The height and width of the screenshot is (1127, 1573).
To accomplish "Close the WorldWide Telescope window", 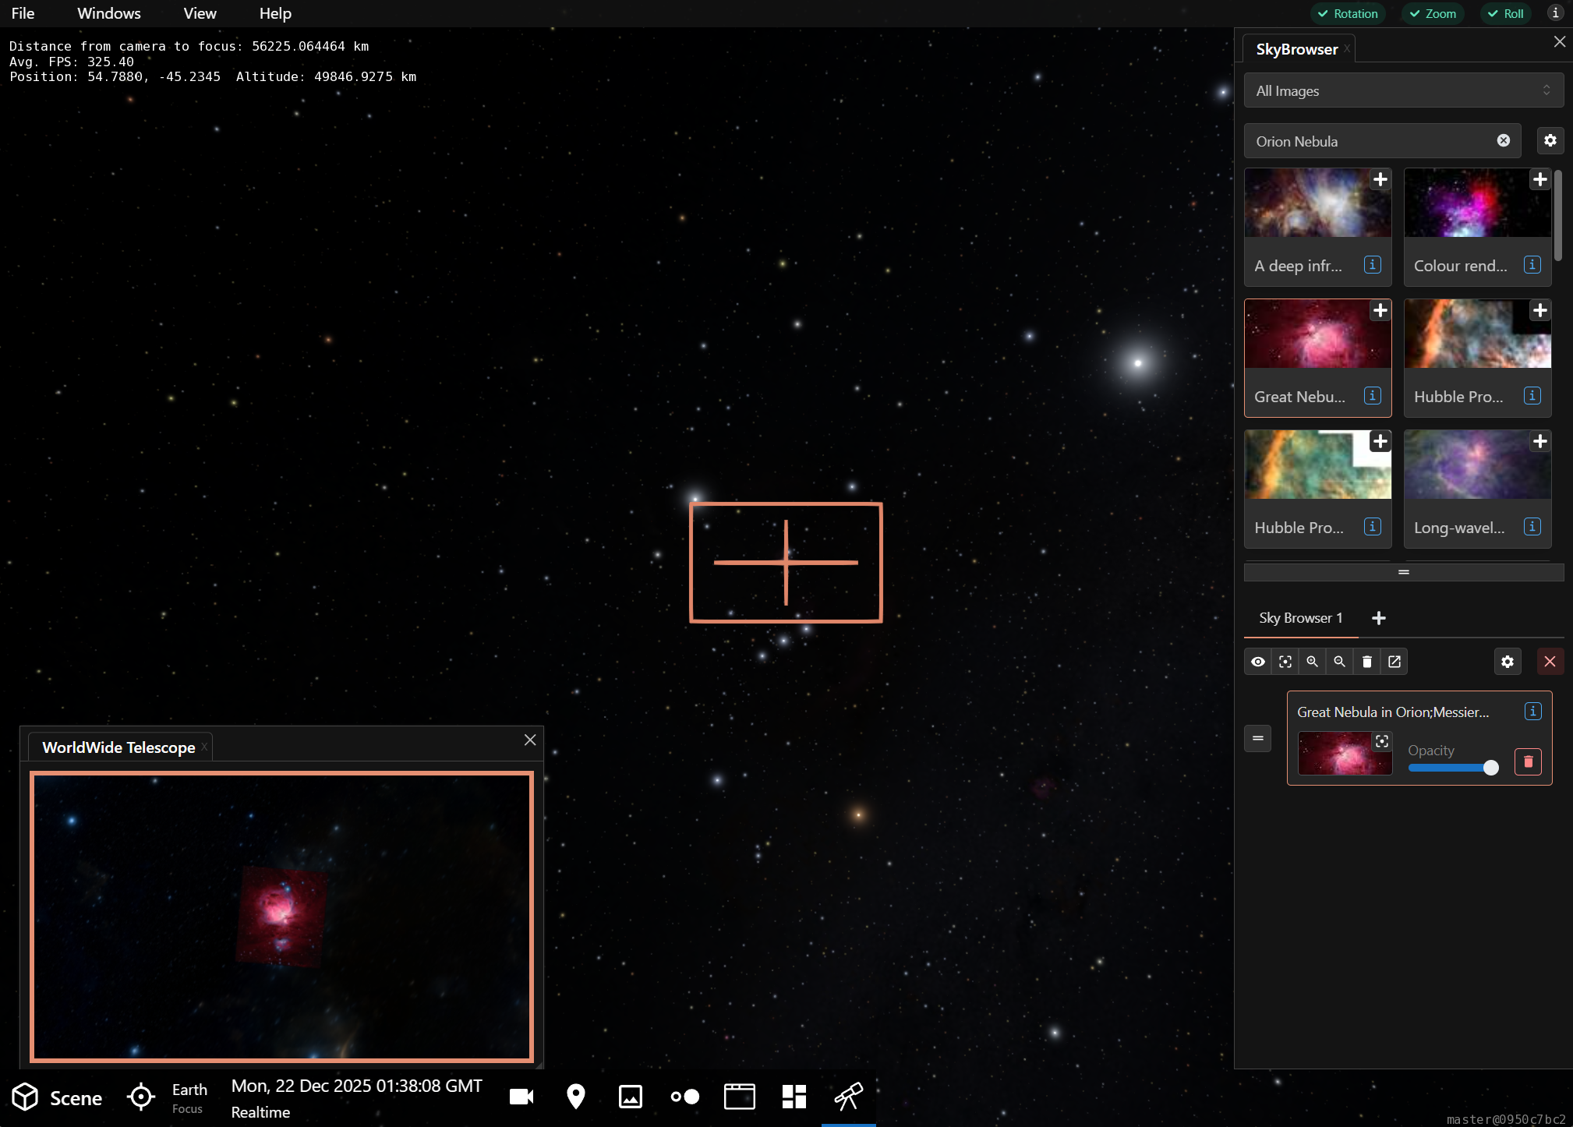I will pyautogui.click(x=530, y=740).
